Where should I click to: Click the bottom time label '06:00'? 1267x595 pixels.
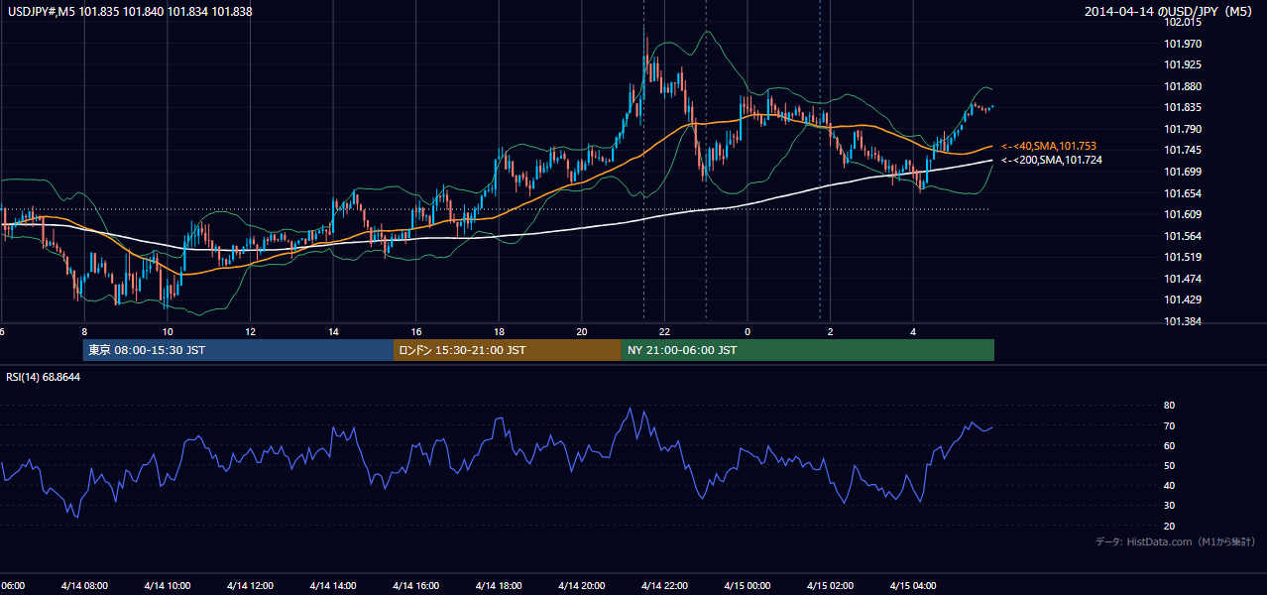(x=13, y=585)
